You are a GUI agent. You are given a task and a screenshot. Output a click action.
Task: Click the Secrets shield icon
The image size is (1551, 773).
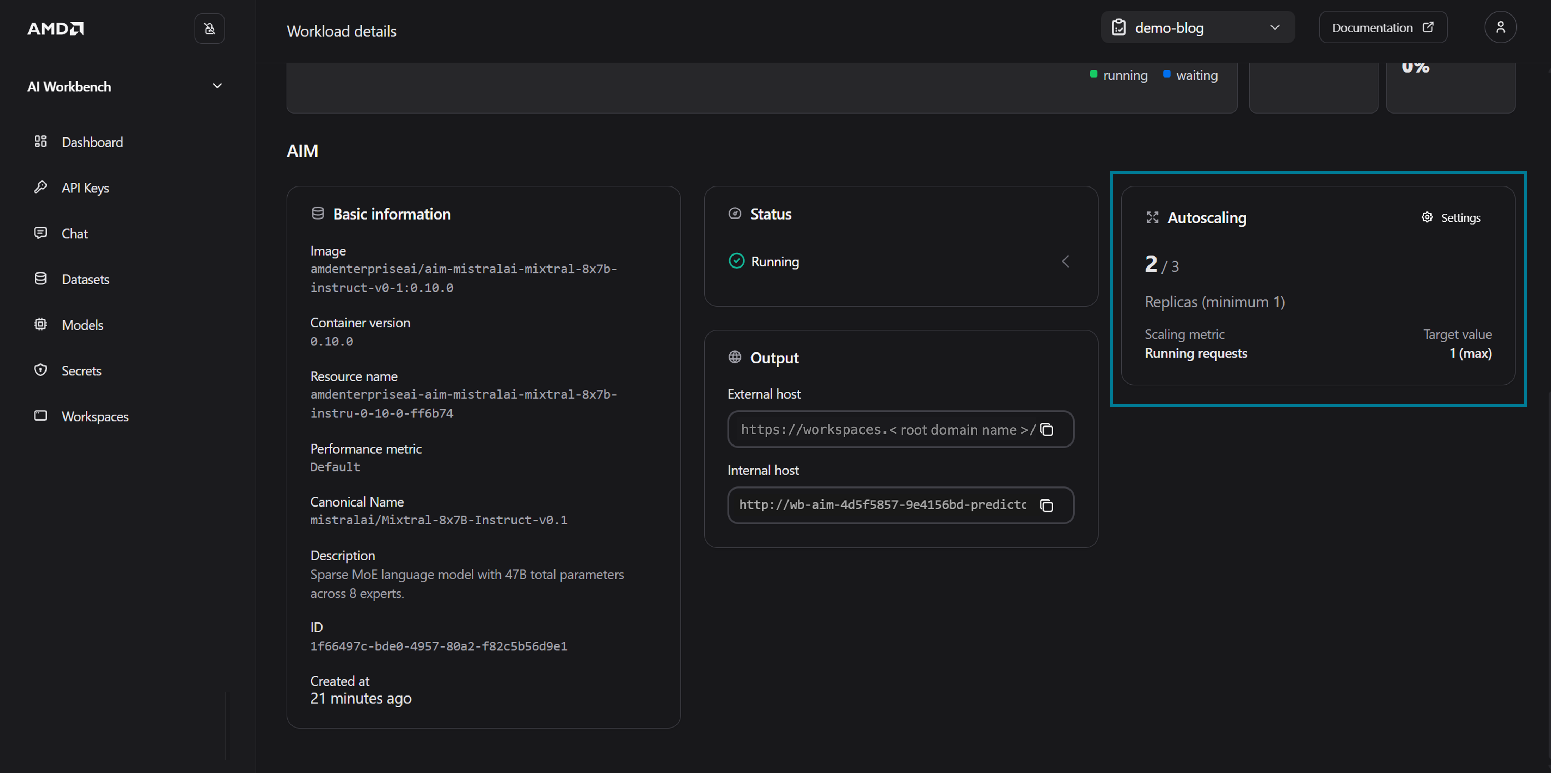point(40,370)
